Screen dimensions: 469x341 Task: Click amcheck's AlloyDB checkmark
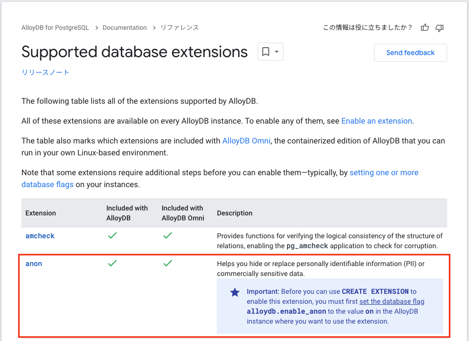tap(112, 235)
